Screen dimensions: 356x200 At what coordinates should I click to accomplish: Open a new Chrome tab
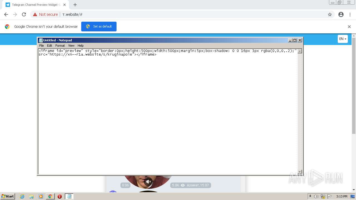point(75,5)
